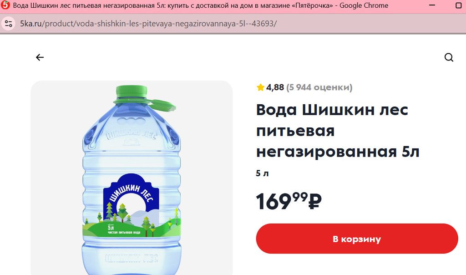The height and width of the screenshot is (275, 466).
Task: Go back using the page's left arrow
Action: point(40,57)
